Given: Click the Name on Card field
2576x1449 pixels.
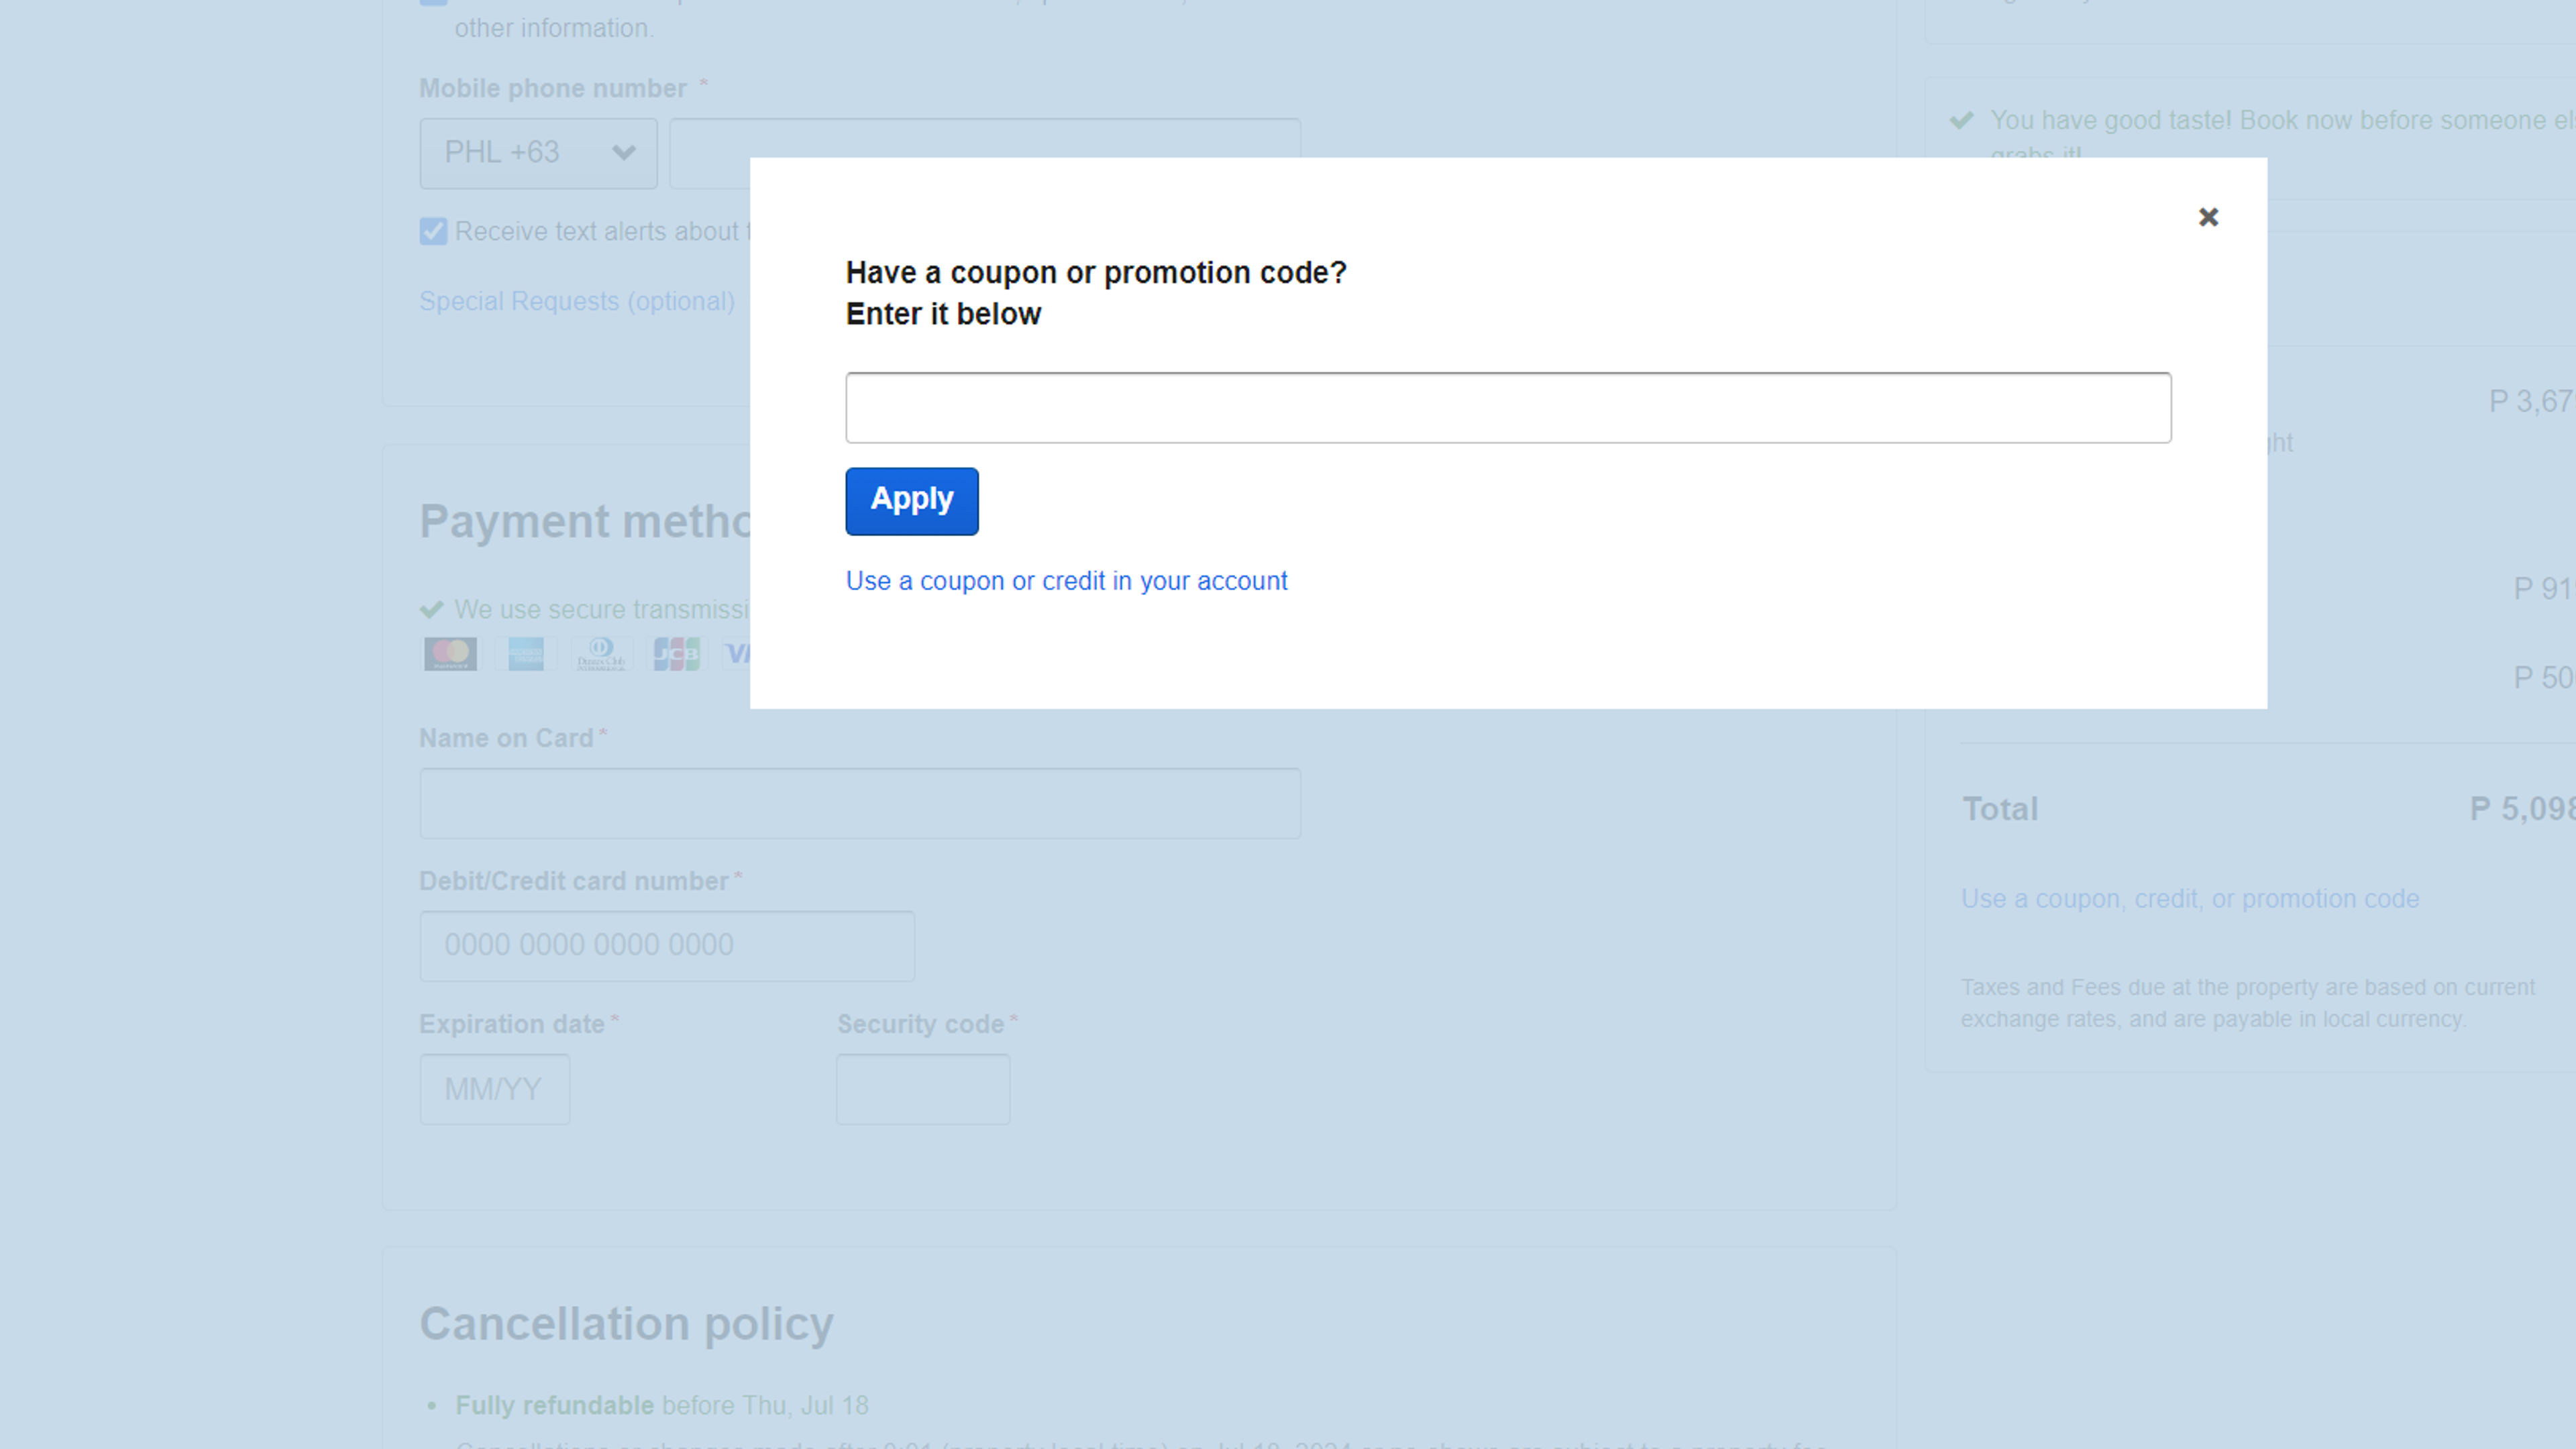Looking at the screenshot, I should coord(860,803).
